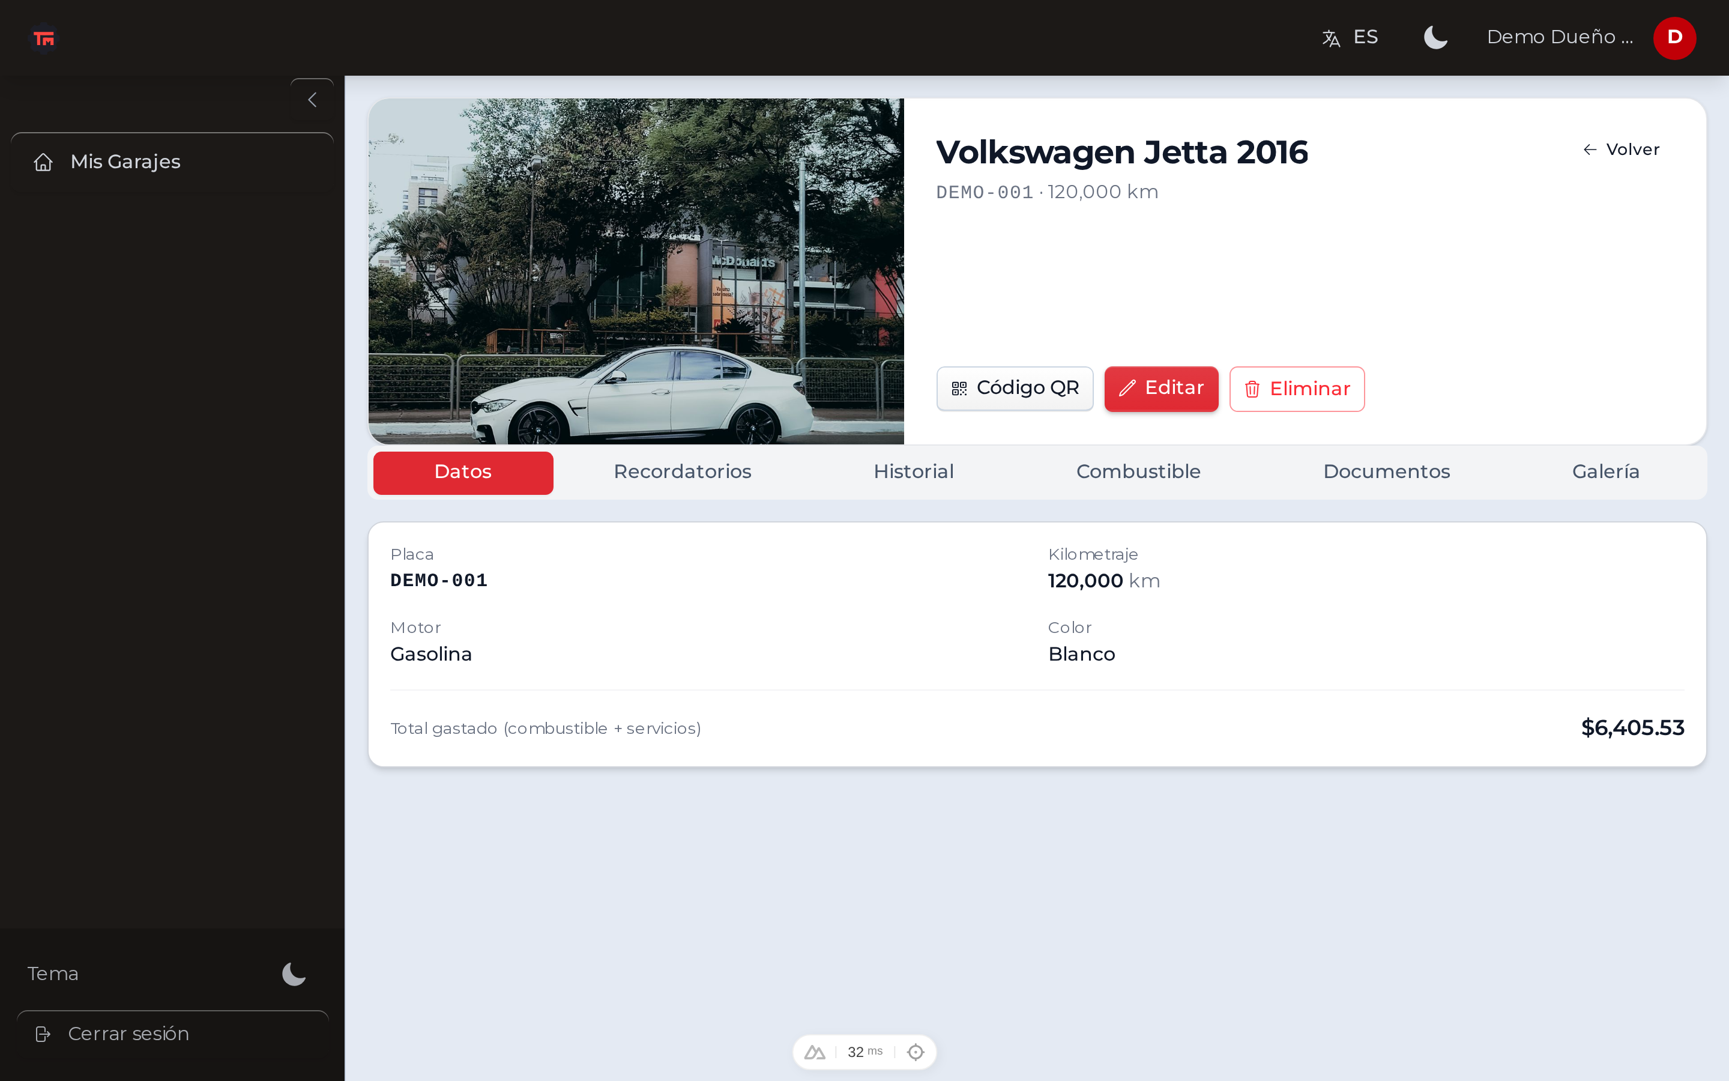Click the red Editar button
The height and width of the screenshot is (1081, 1729).
(1161, 388)
